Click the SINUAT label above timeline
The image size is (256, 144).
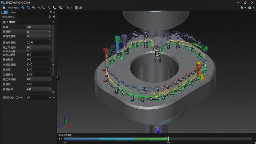coord(65,135)
